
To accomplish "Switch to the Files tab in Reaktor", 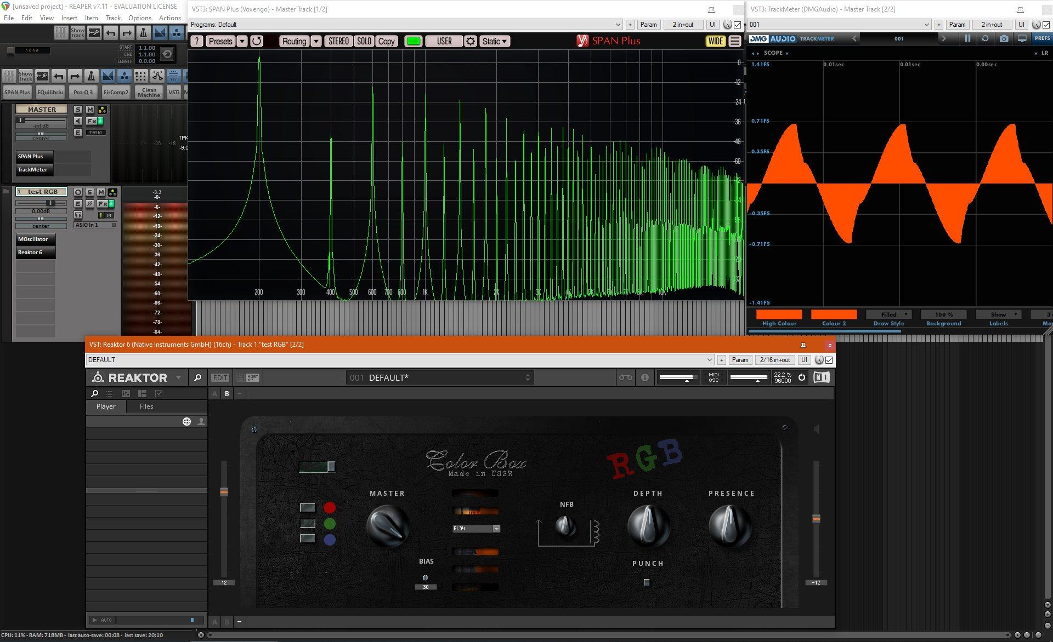I will [146, 406].
